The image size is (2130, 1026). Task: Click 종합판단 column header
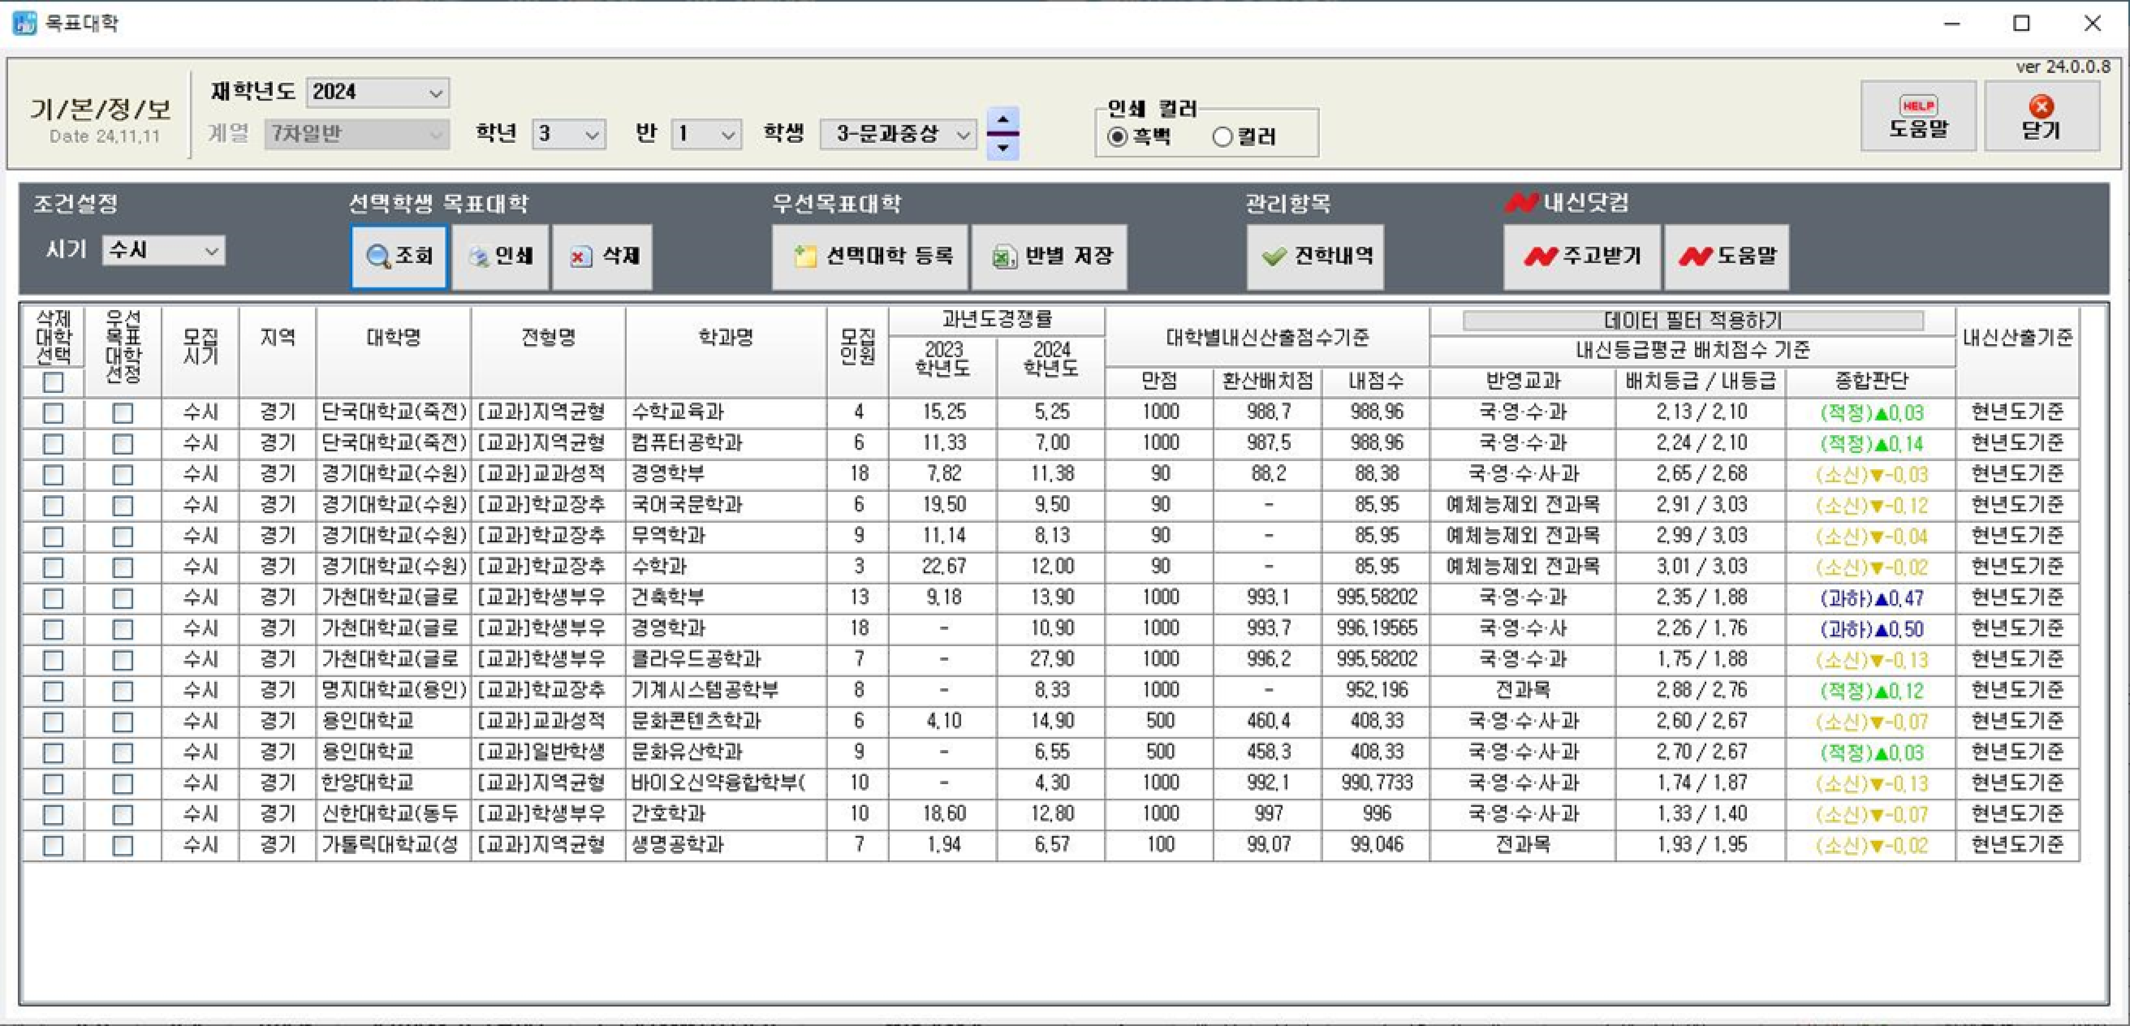click(x=1871, y=381)
